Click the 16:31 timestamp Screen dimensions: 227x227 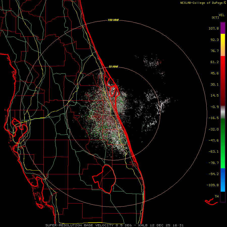178,225
